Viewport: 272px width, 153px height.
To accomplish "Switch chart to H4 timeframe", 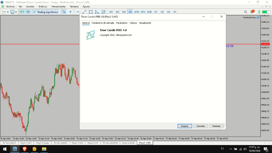I will coord(168,12).
